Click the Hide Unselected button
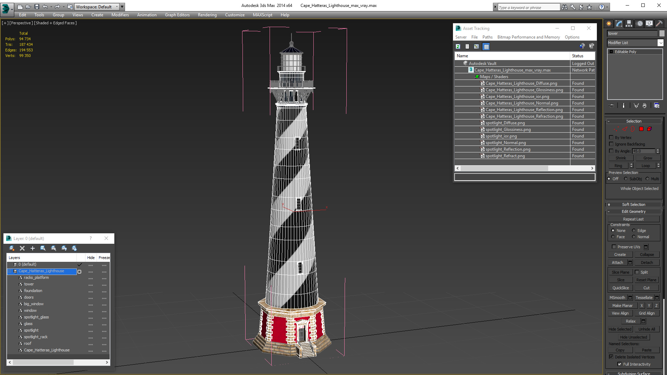667x375 pixels. click(x=633, y=337)
